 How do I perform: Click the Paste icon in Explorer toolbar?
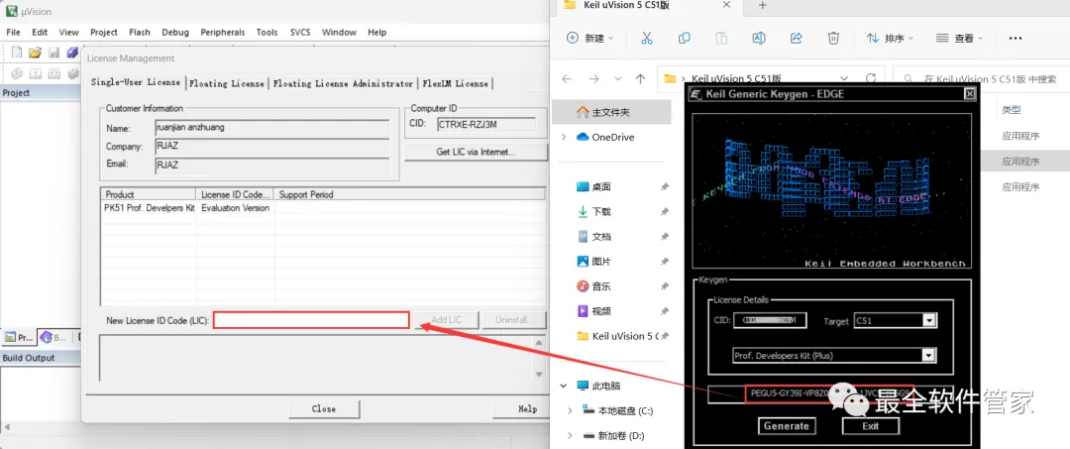tap(721, 39)
